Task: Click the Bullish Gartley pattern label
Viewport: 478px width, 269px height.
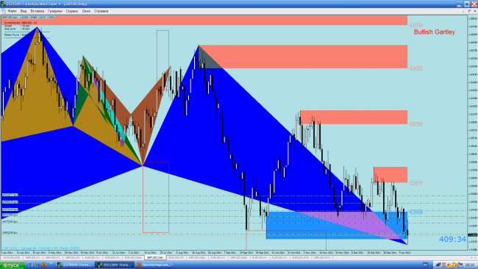Action: (435, 32)
